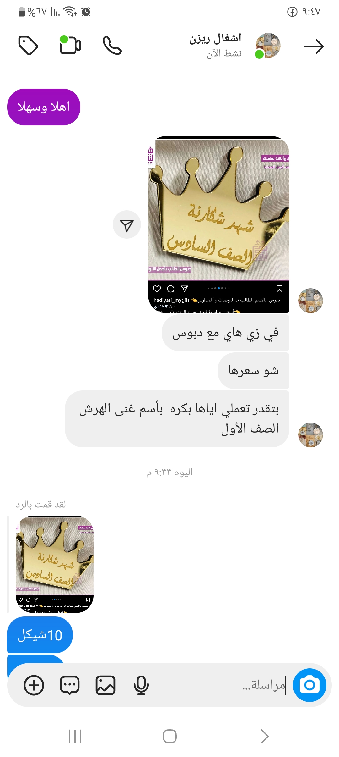The image size is (339, 757).
Task: Open chat details via the name اشغال ريزن
Action: pos(215,38)
